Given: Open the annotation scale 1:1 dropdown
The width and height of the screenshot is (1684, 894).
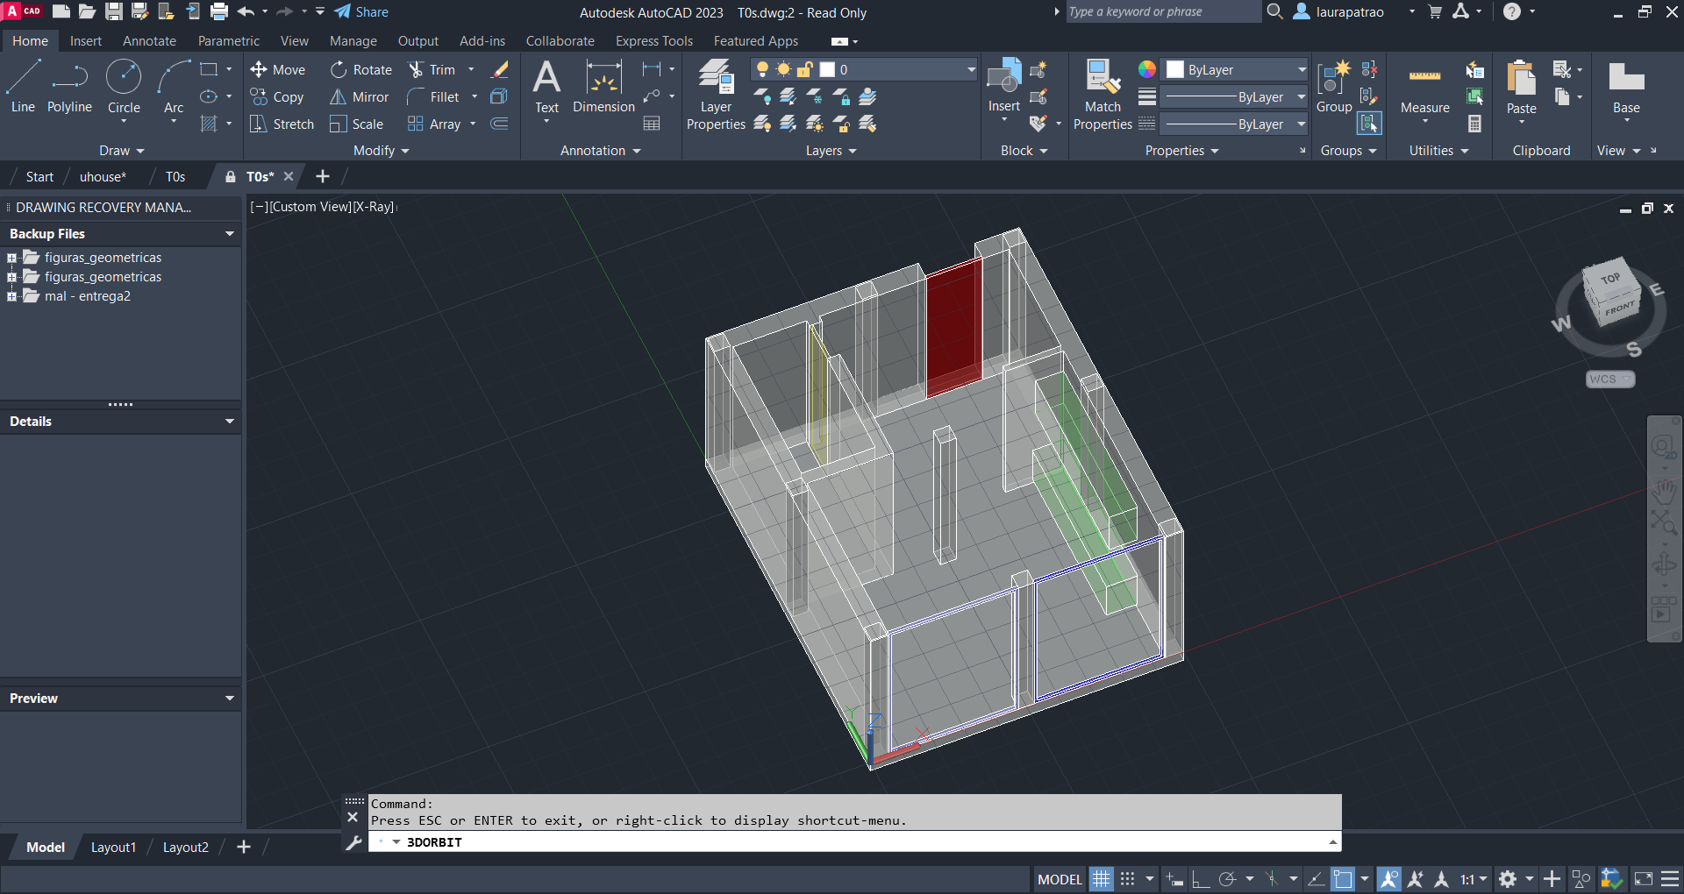Looking at the screenshot, I should [x=1473, y=879].
